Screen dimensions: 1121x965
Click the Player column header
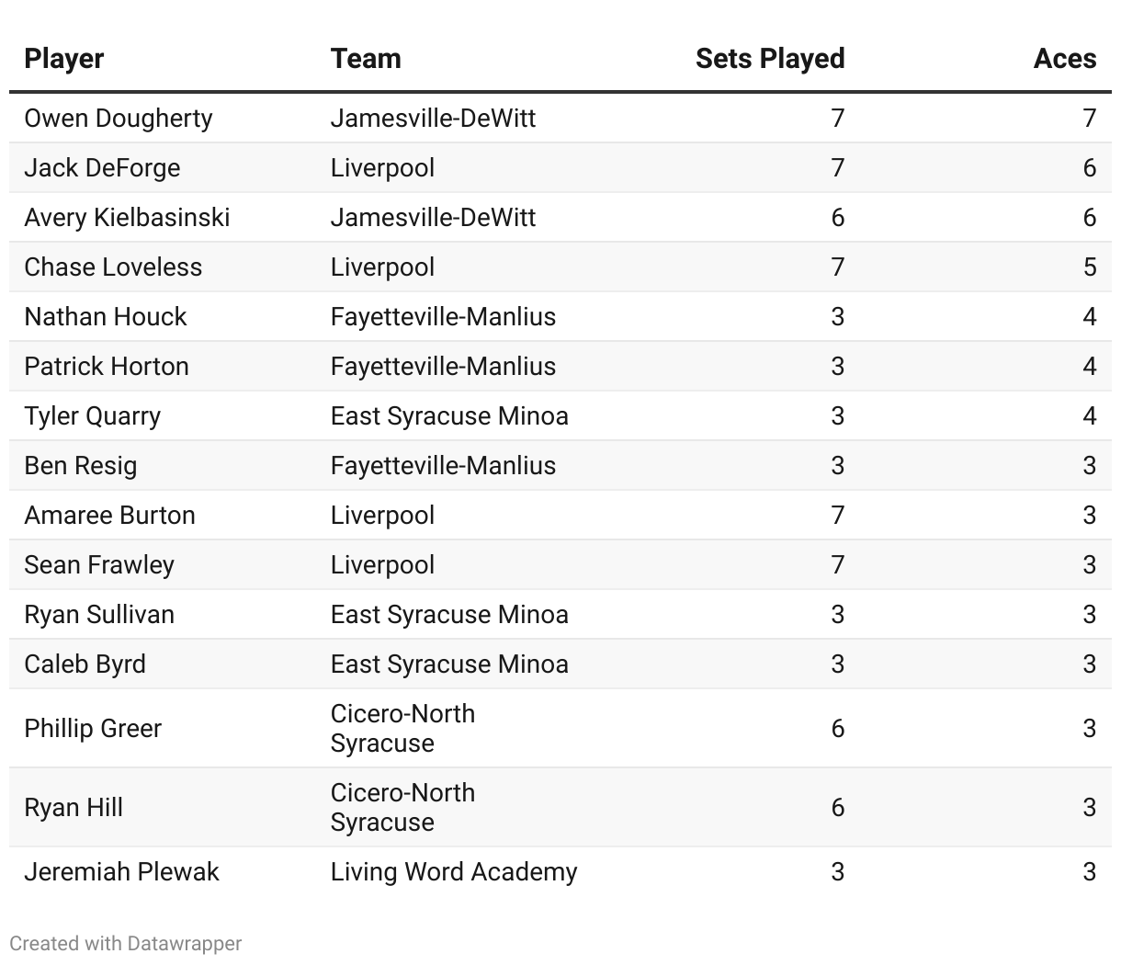[64, 59]
